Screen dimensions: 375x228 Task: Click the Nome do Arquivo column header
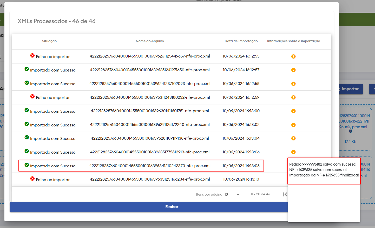pyautogui.click(x=150, y=41)
